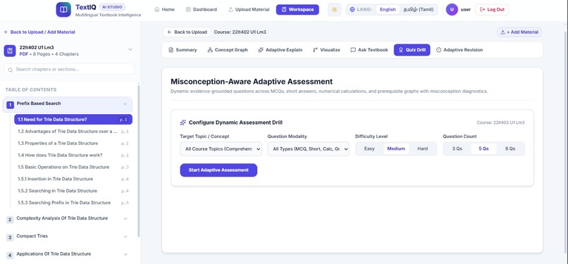Set difficulty level to Easy
This screenshot has height=264, width=568.
coord(369,149)
